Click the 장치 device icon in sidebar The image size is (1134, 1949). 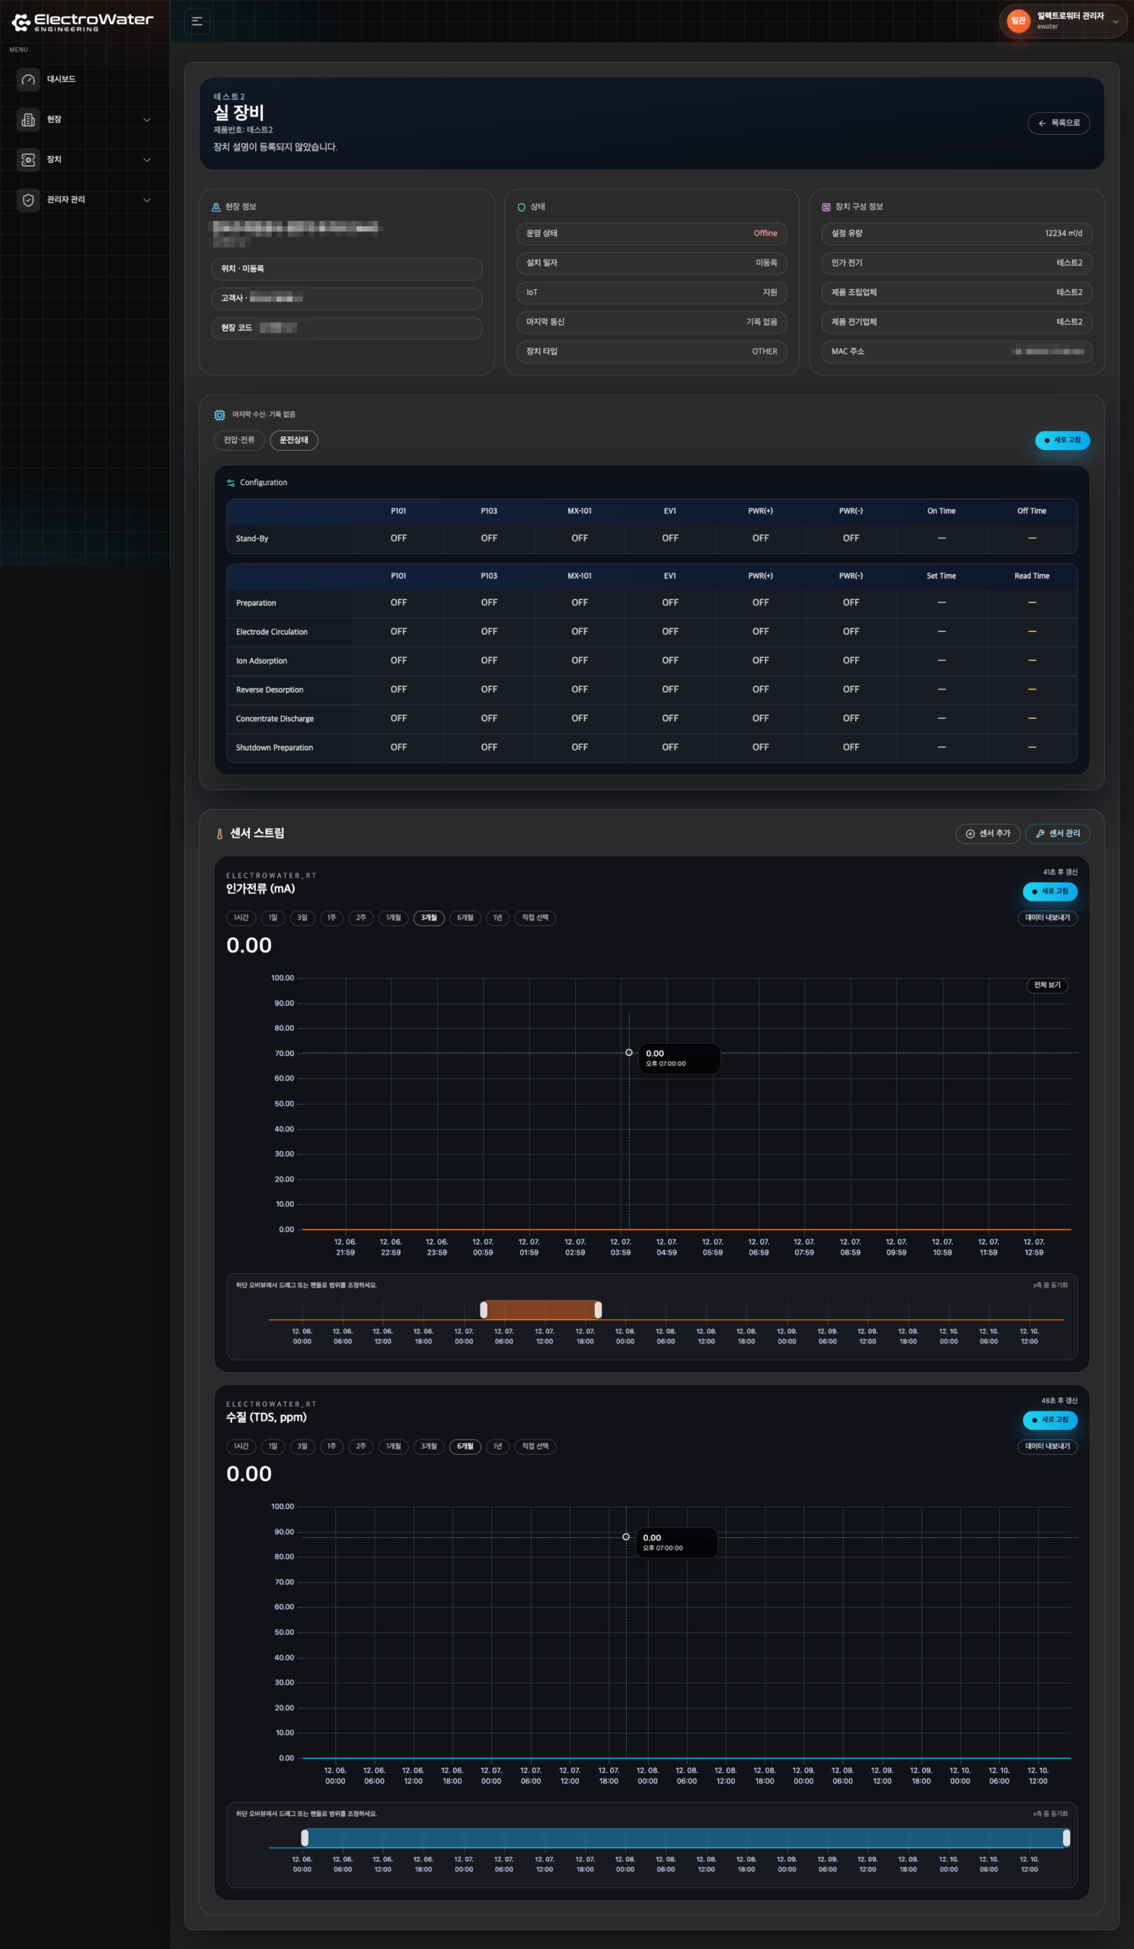29,160
